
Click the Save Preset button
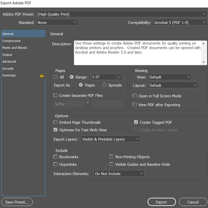(x=17, y=202)
